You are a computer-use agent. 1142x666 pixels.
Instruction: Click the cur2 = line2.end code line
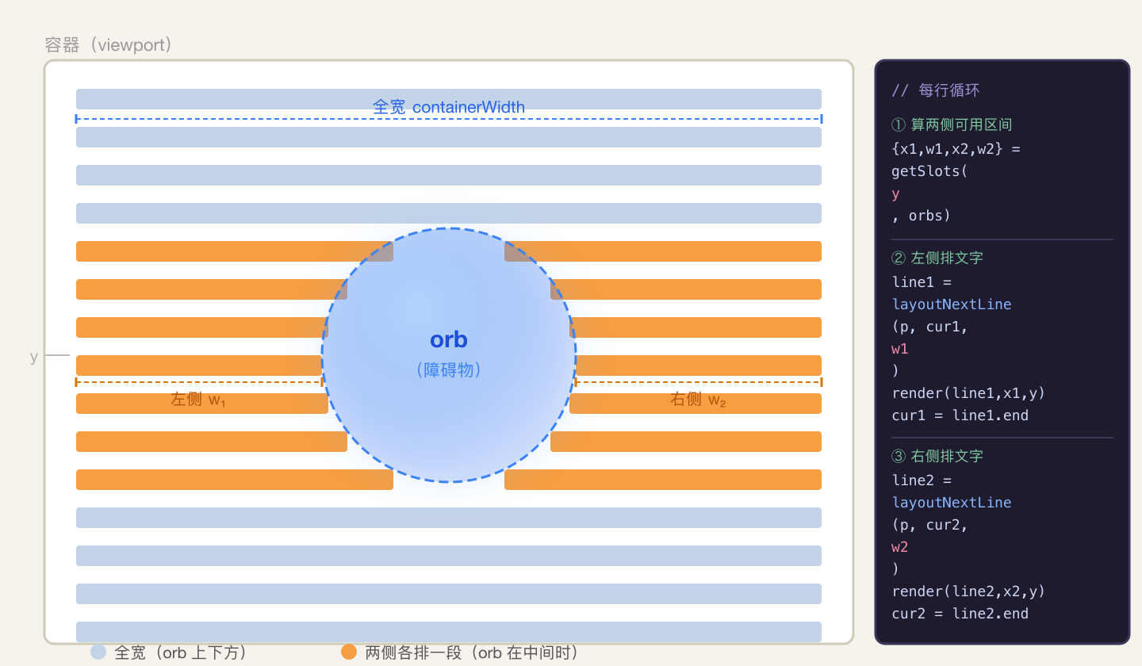pyautogui.click(x=960, y=614)
